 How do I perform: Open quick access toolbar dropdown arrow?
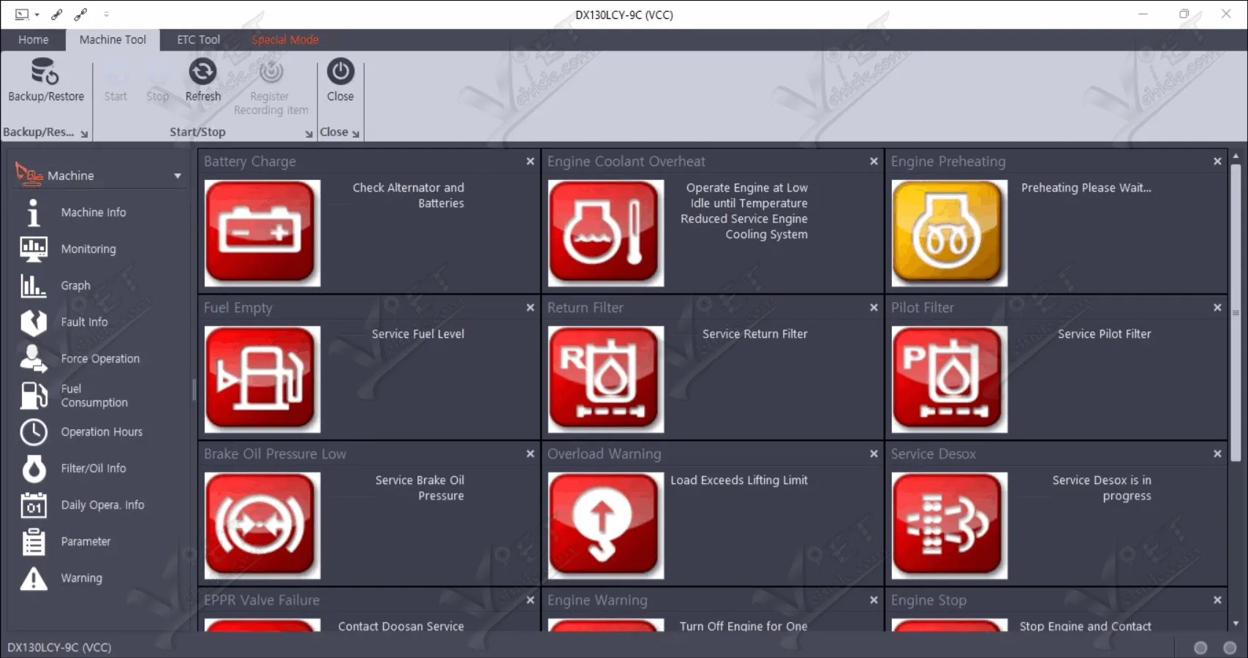click(106, 14)
